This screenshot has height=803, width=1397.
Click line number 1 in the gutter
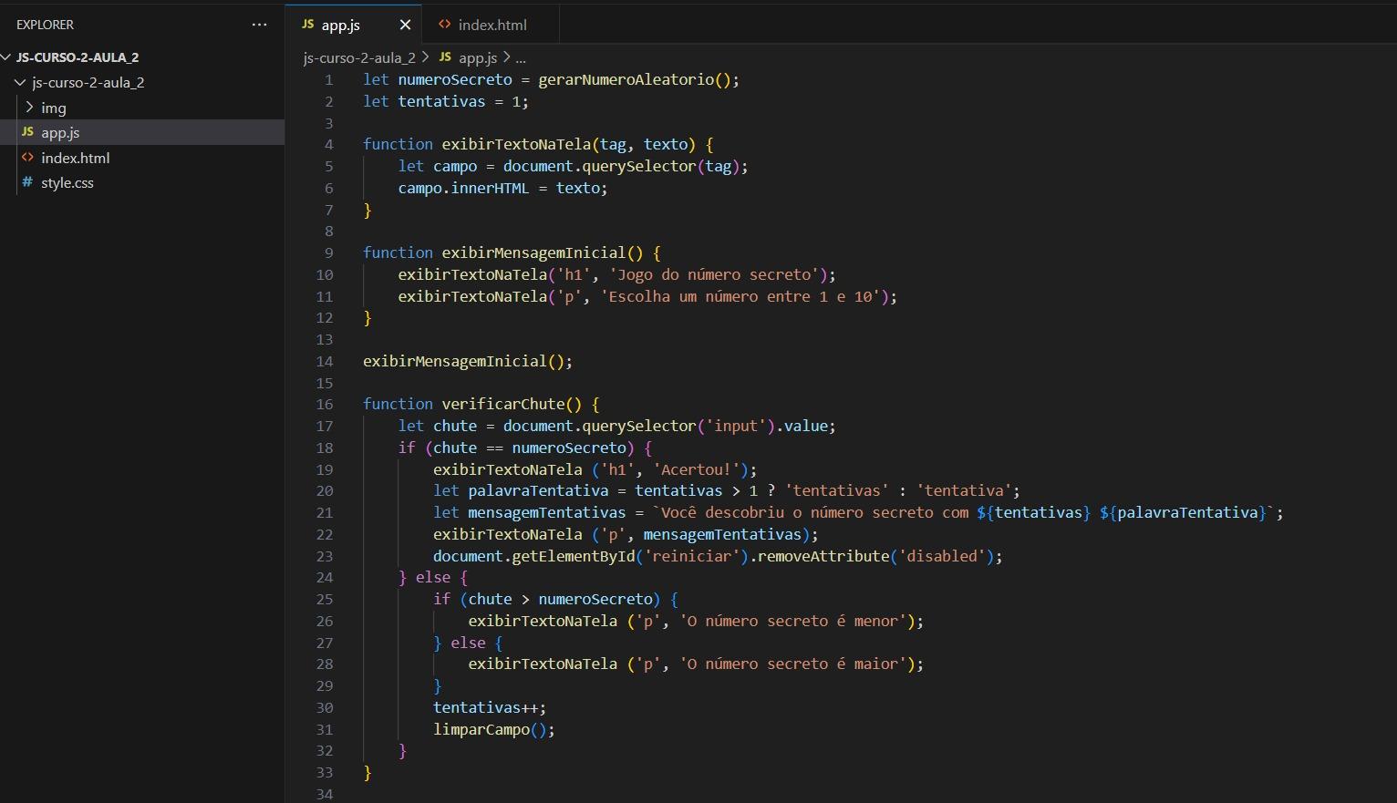coord(329,79)
